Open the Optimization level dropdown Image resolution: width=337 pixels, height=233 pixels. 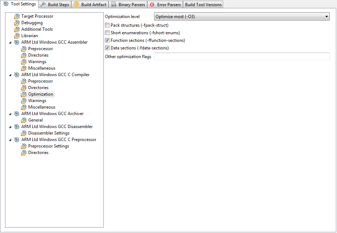[242, 17]
